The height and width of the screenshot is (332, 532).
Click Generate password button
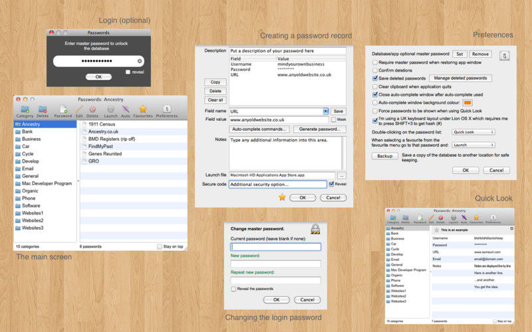pyautogui.click(x=320, y=129)
